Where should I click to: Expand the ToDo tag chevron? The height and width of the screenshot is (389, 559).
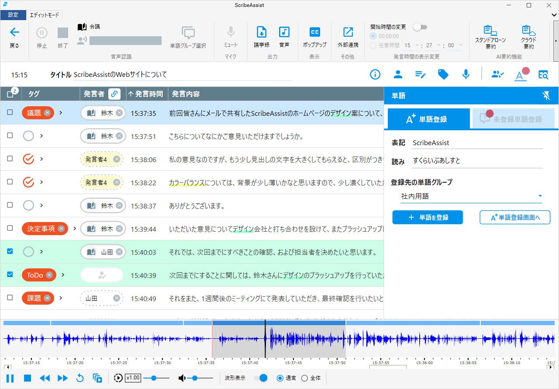pos(63,275)
